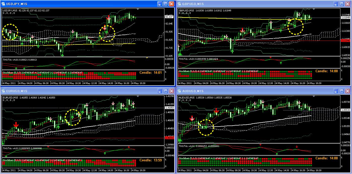Click the OHLC line 'AUDUSD,M15 1.05538 1.05560'
Viewport: 352px width, 174px height.
pos(205,97)
